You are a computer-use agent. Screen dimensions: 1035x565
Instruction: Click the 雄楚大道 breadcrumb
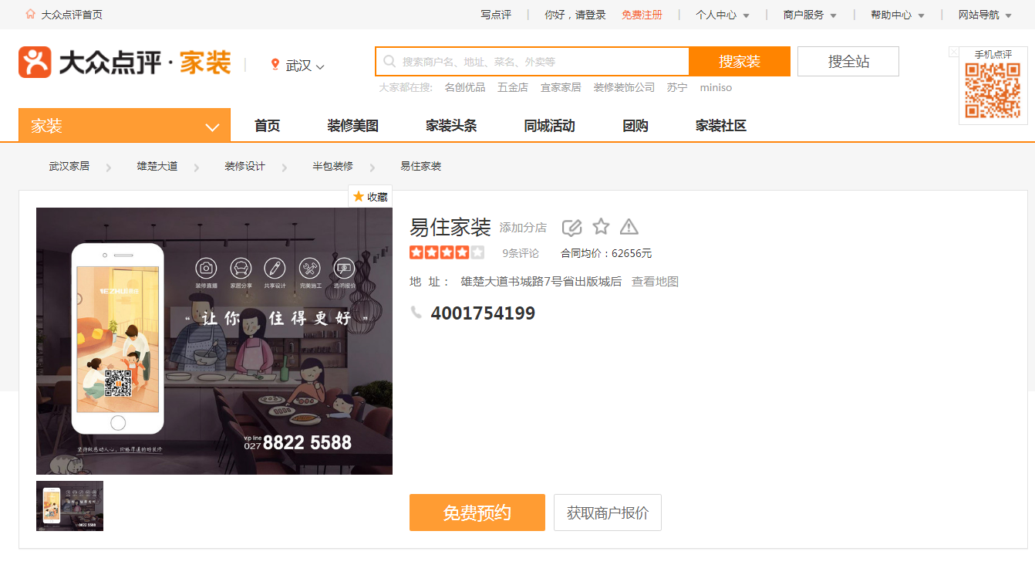tap(157, 166)
